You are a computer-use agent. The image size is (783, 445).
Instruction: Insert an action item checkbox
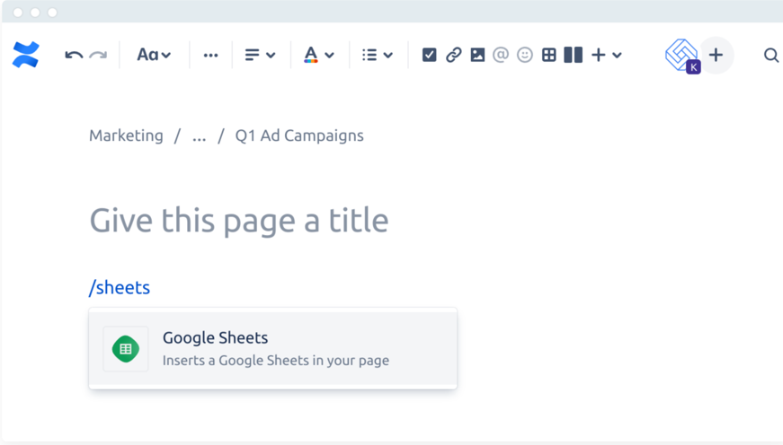[x=430, y=56]
